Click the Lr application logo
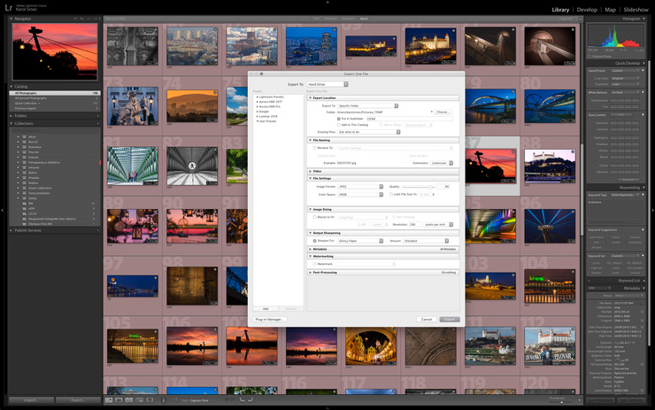Screen dimensions: 655x410 [8, 7]
